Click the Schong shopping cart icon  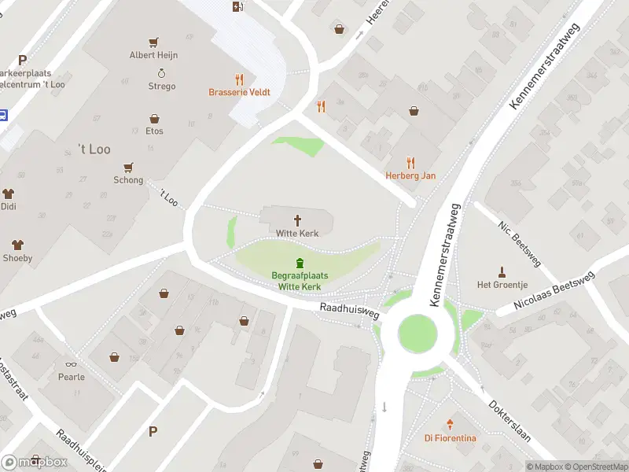pos(128,168)
